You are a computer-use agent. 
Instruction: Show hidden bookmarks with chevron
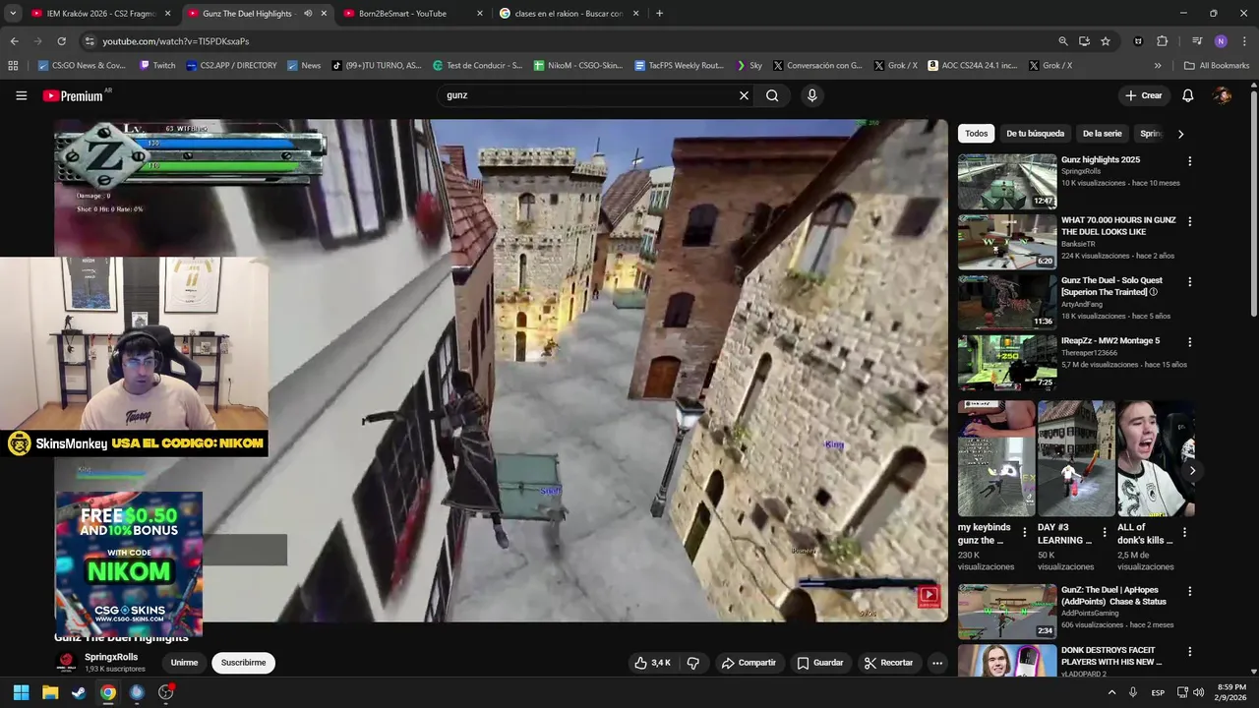tap(1158, 66)
